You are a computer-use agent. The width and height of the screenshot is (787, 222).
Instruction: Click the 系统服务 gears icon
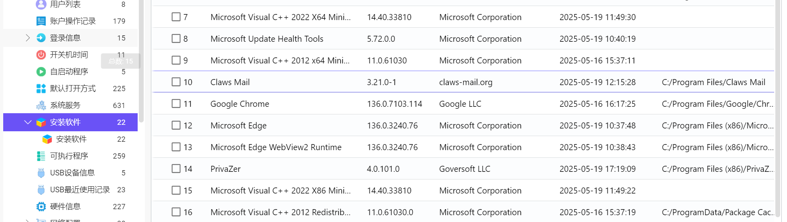(41, 105)
